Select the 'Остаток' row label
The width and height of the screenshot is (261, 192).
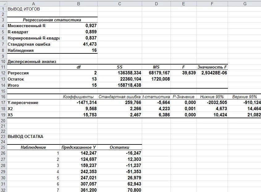33,79
